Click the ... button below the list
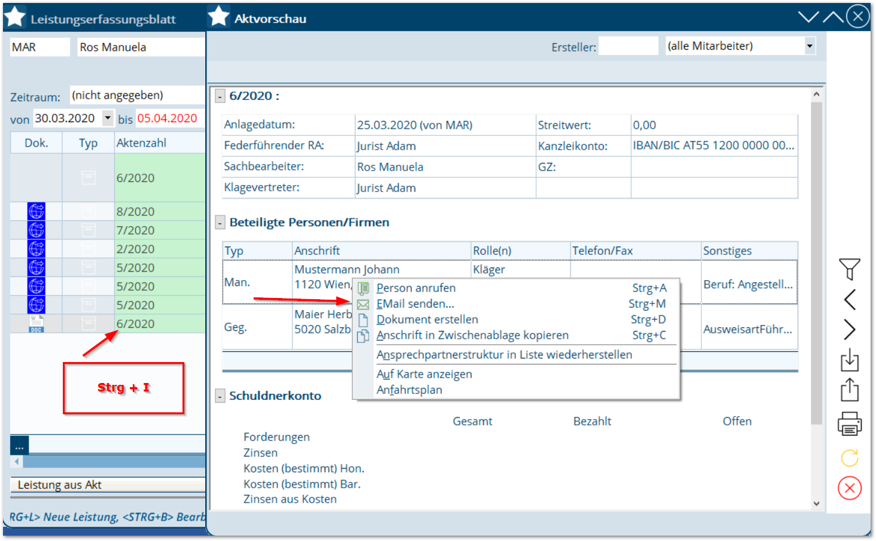 pyautogui.click(x=20, y=445)
